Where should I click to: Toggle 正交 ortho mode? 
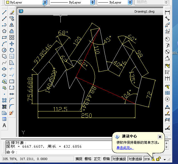pos(97,159)
